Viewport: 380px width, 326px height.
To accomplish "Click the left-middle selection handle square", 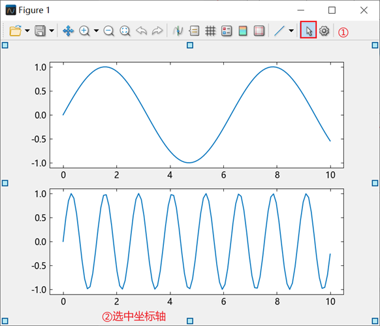I will point(5,183).
